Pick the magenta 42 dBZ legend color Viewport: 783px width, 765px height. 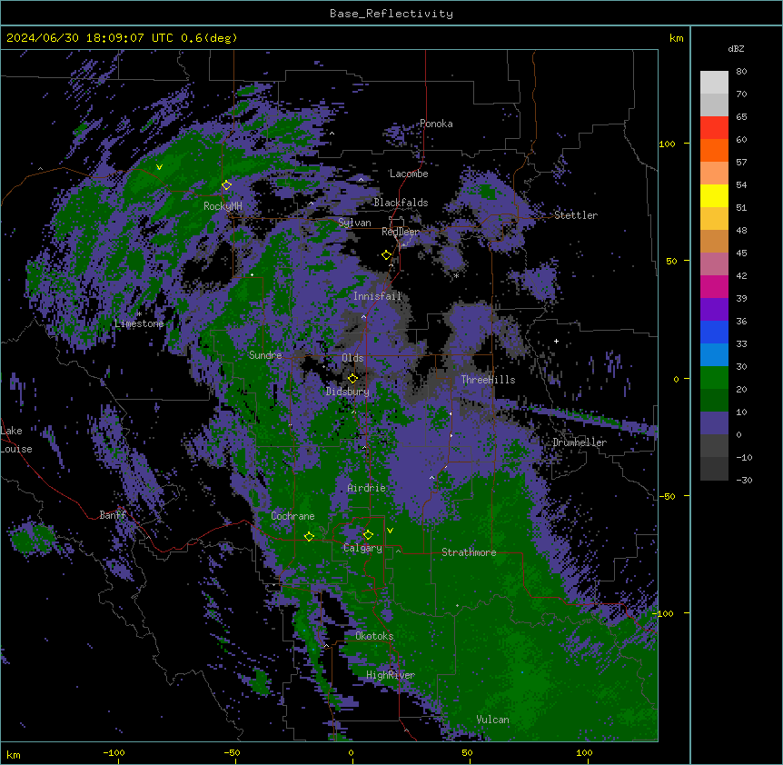(714, 286)
